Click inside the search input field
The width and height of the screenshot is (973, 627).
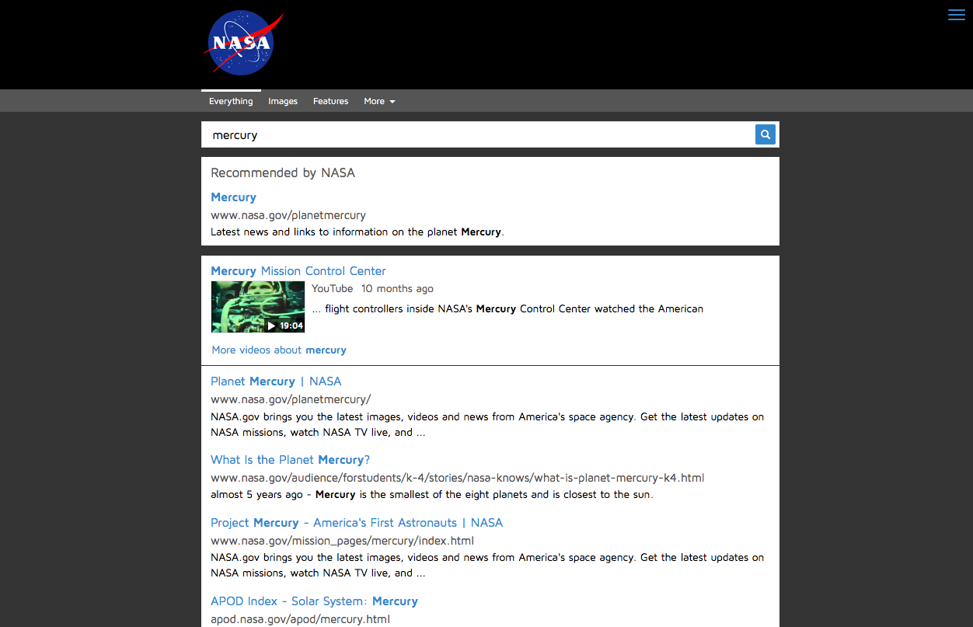[x=466, y=134]
